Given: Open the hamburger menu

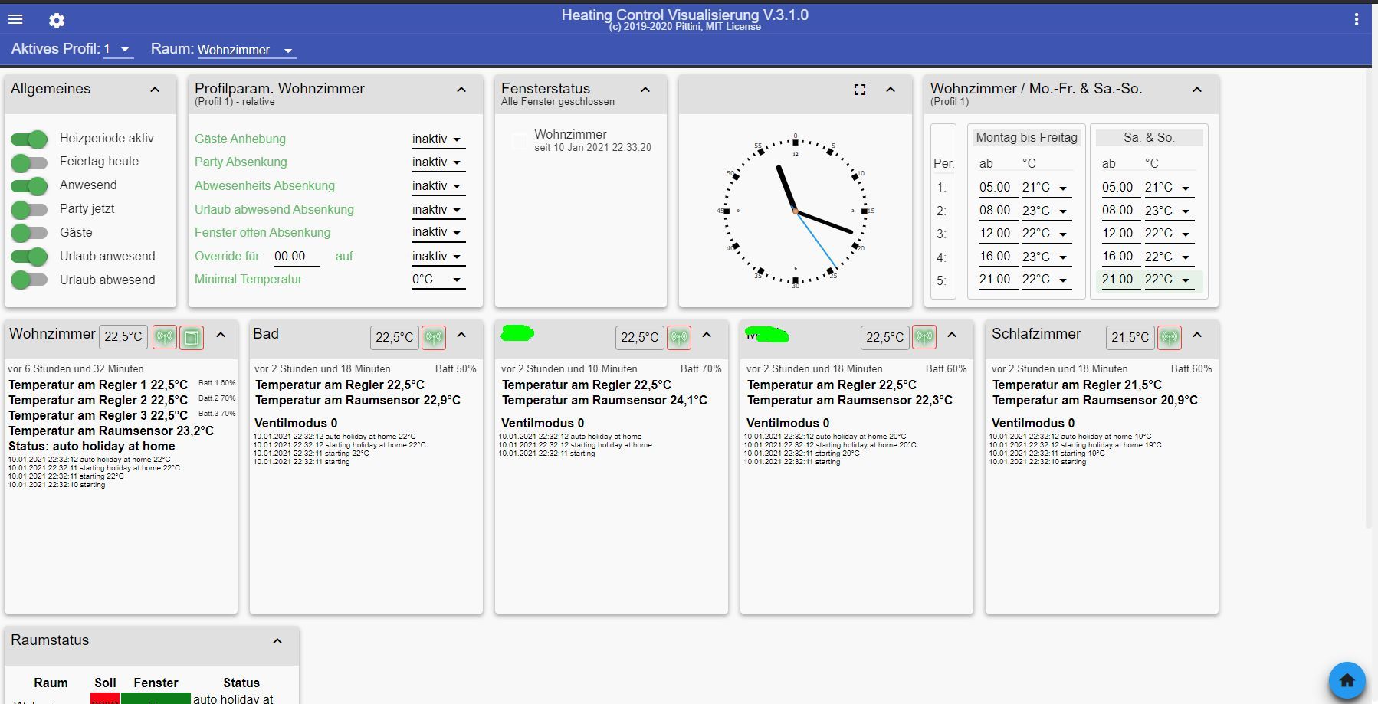Looking at the screenshot, I should pyautogui.click(x=15, y=20).
